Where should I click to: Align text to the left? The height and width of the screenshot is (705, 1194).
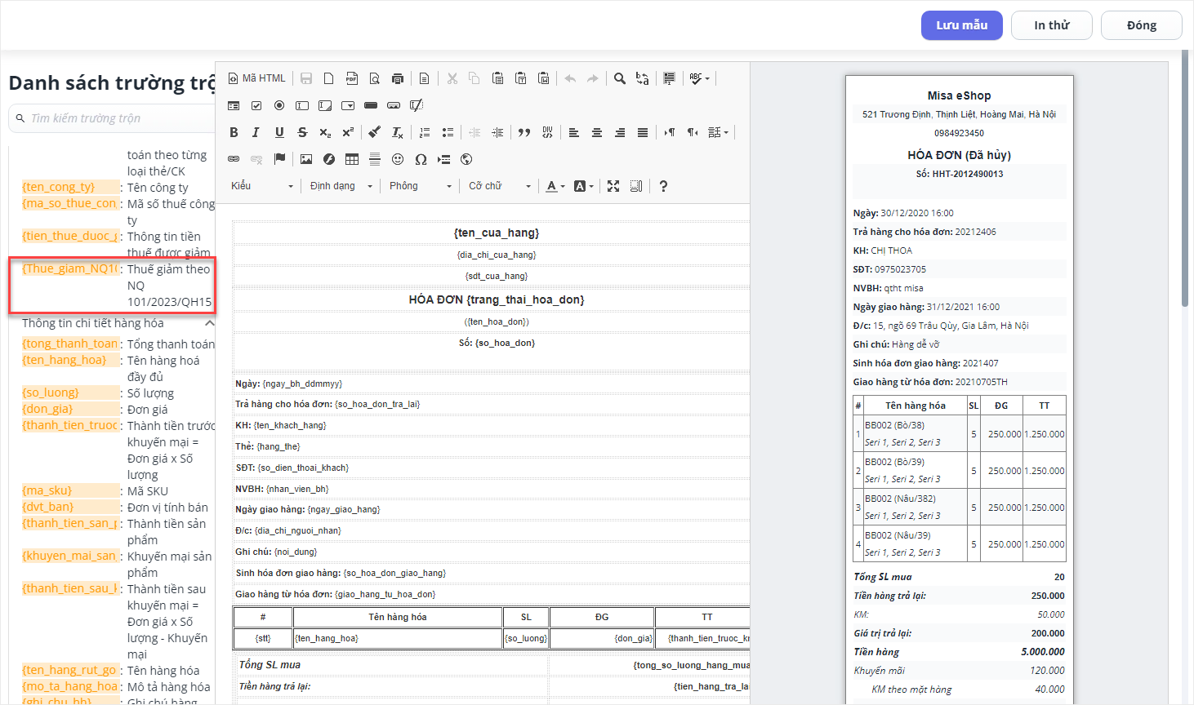[x=574, y=132]
